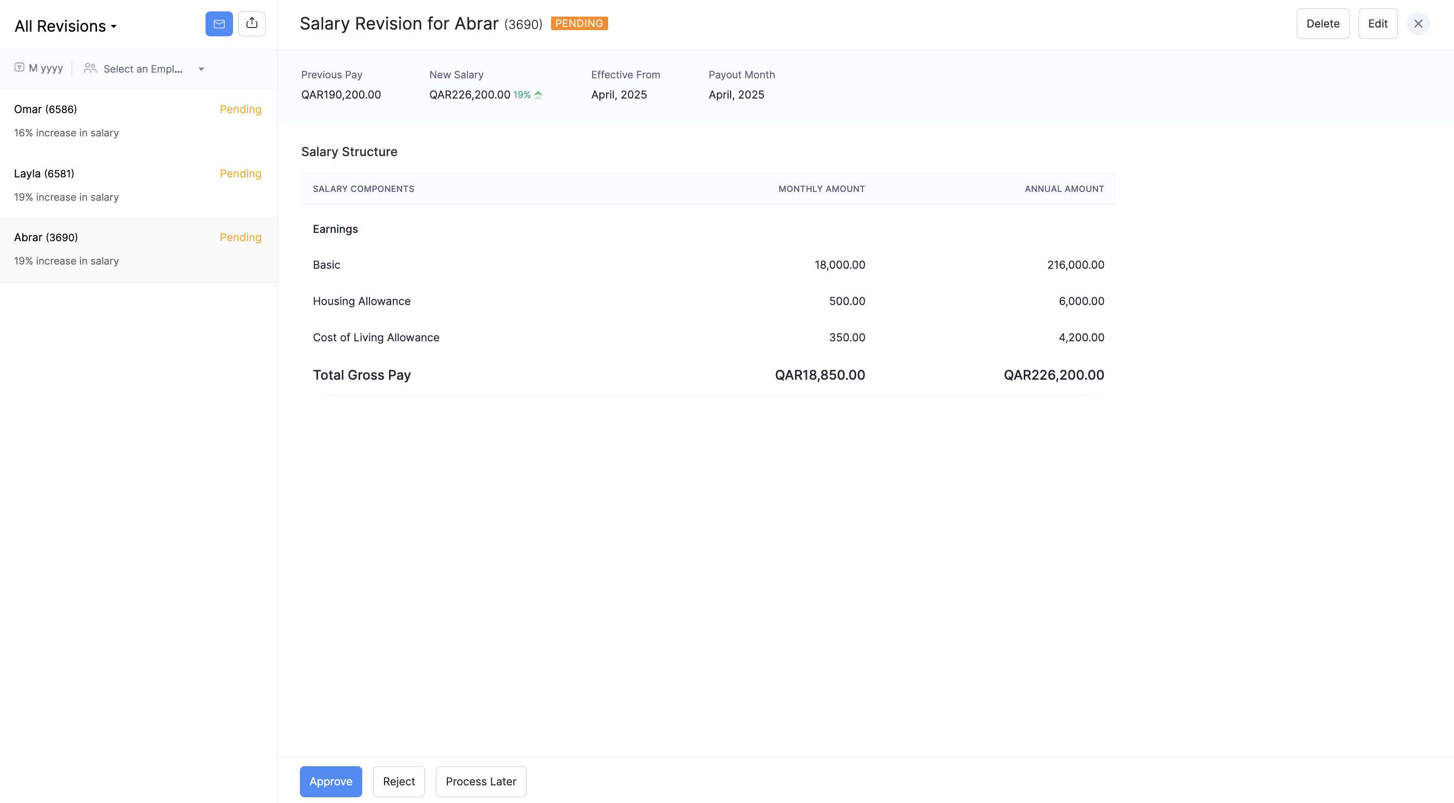Click the Monthly Amount column header
1454x803 pixels.
pos(821,188)
